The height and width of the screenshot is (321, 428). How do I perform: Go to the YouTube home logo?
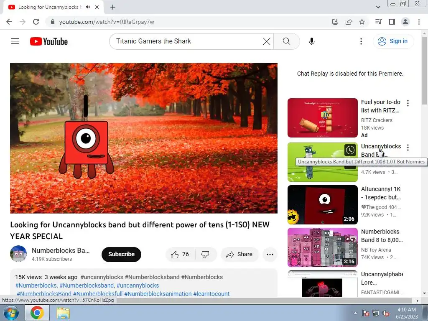(49, 41)
